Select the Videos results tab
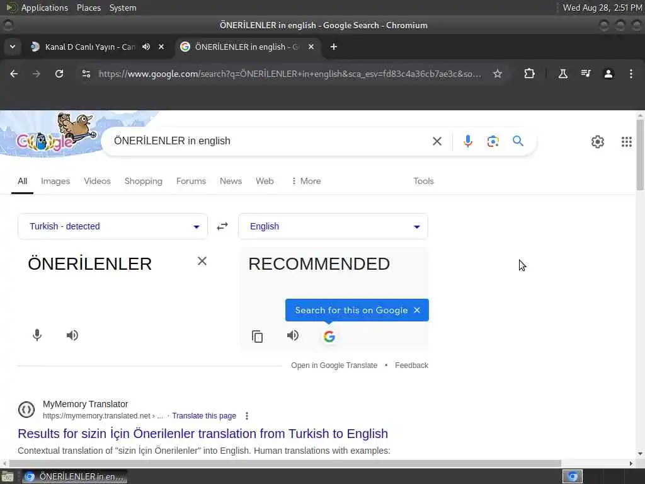This screenshot has width=645, height=484. click(97, 181)
